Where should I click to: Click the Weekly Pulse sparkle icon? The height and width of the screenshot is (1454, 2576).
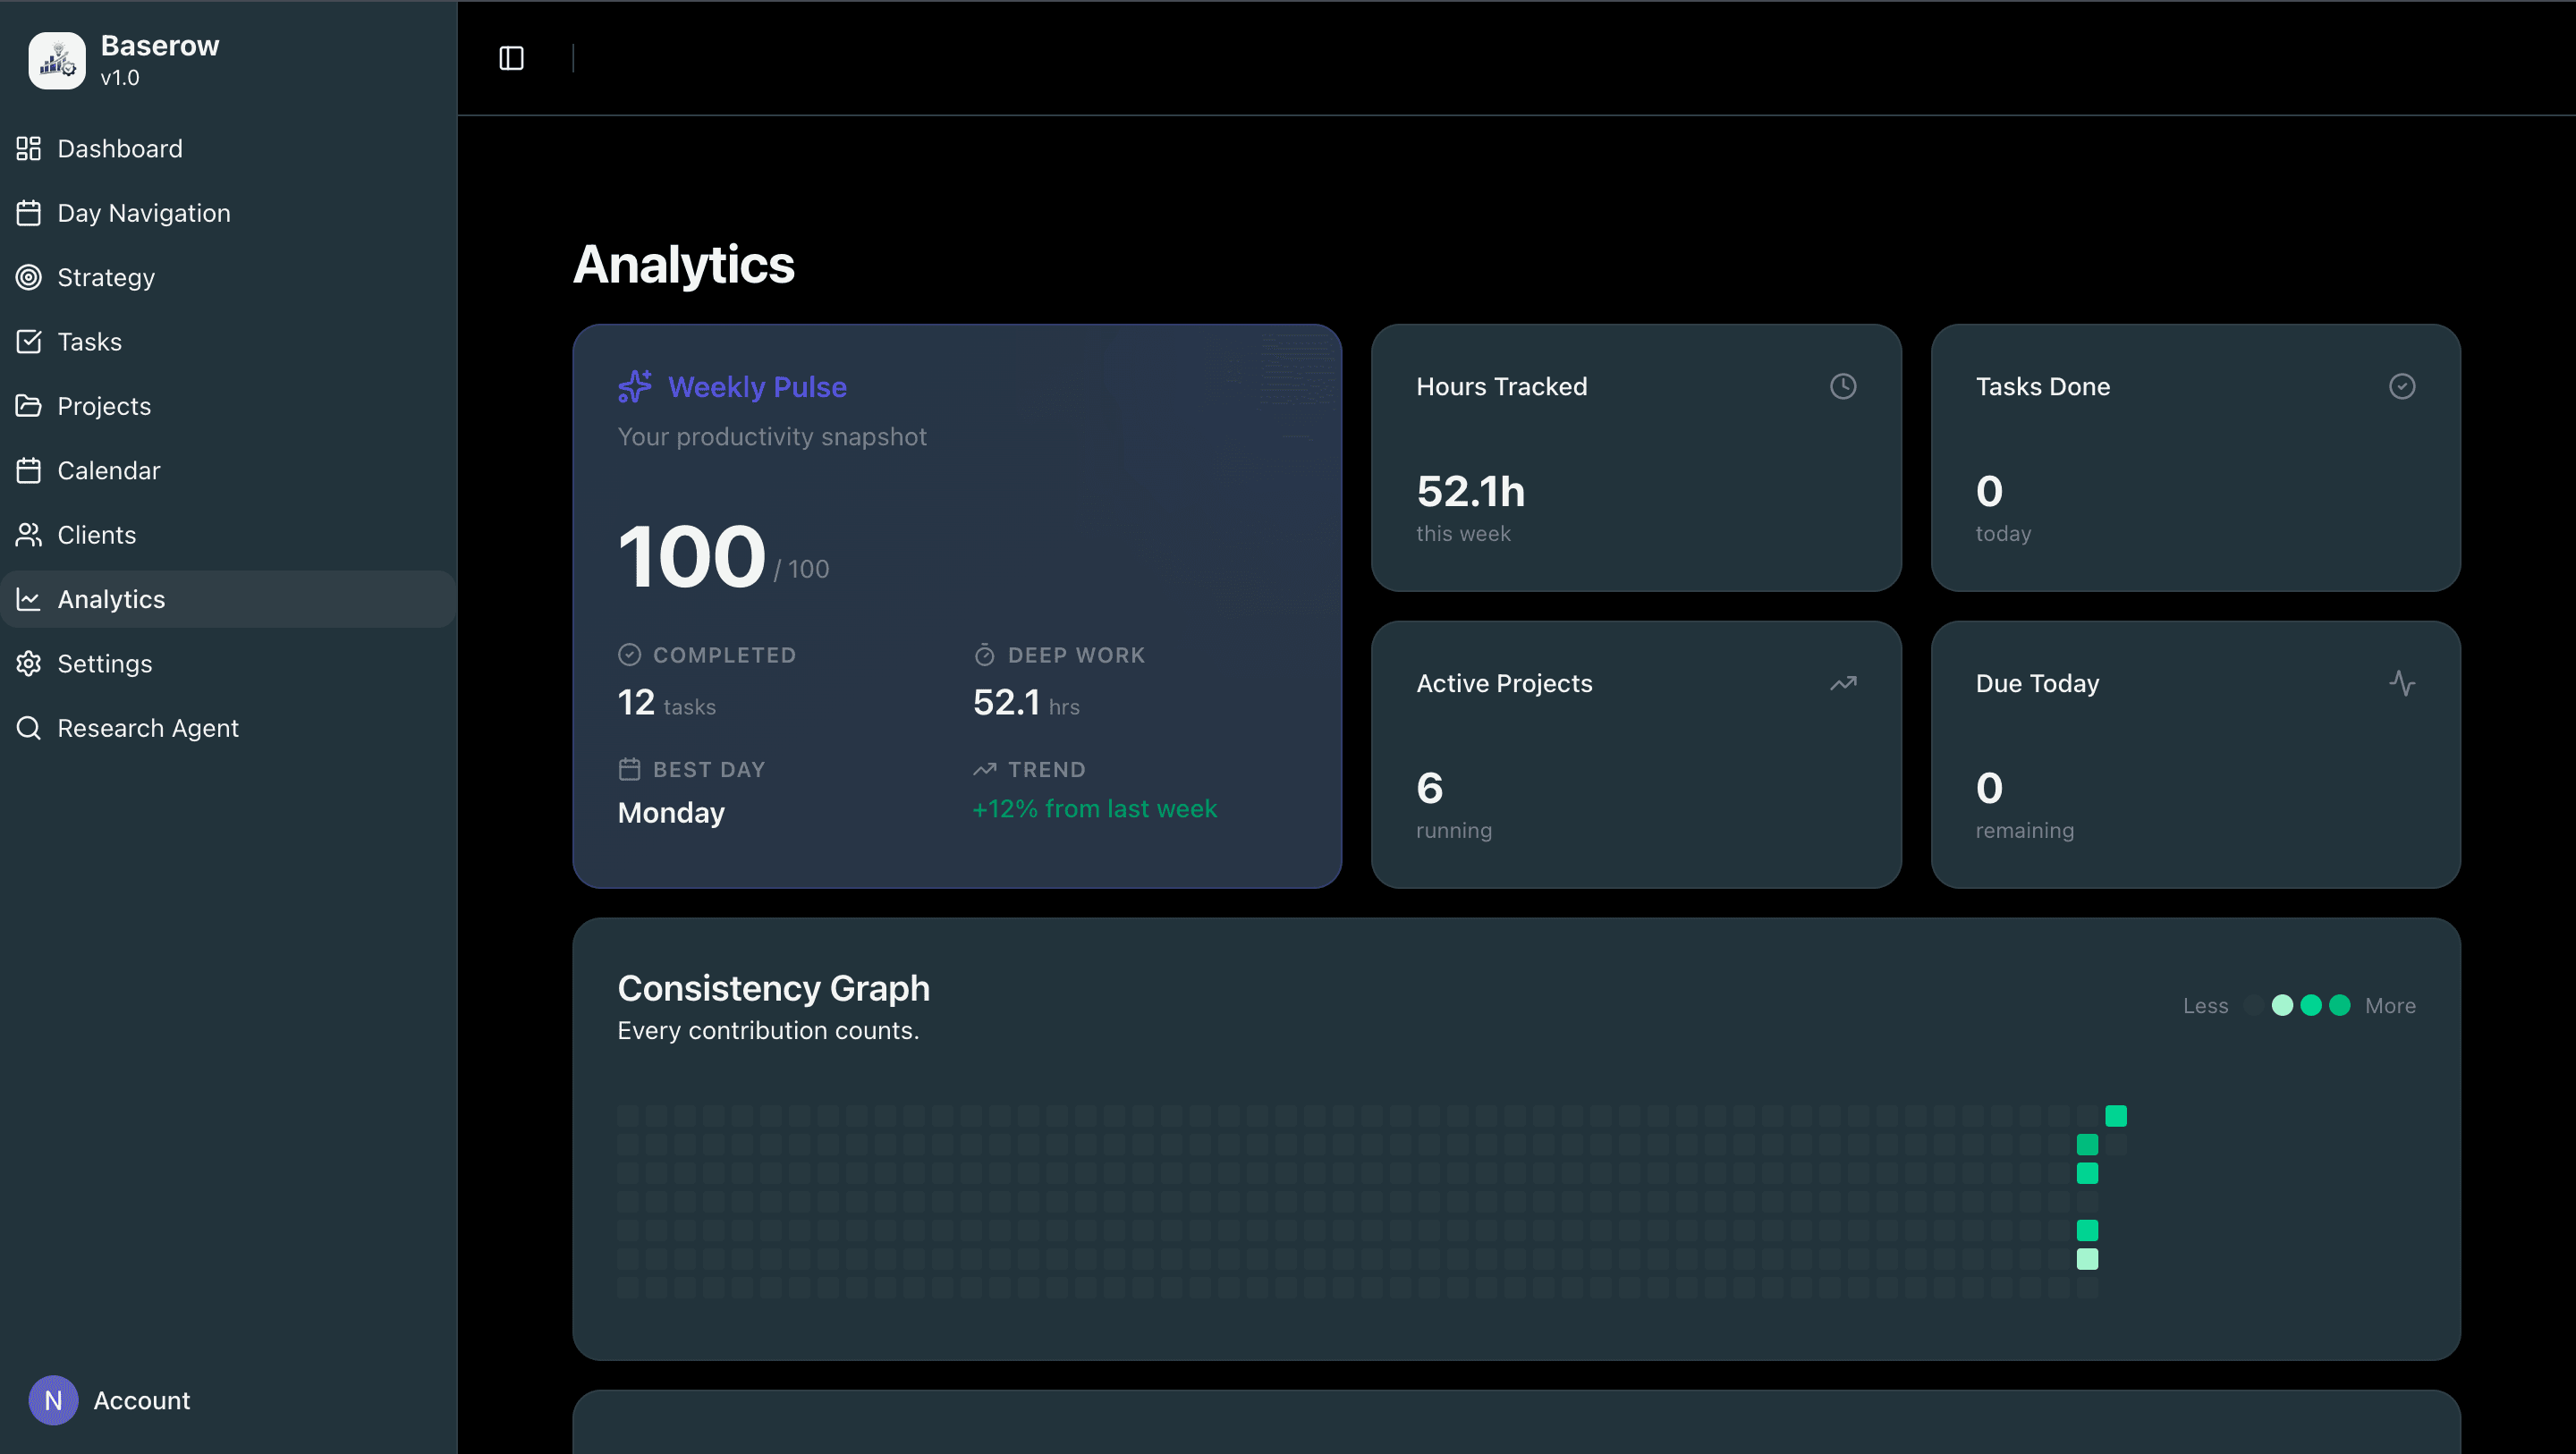coord(634,386)
